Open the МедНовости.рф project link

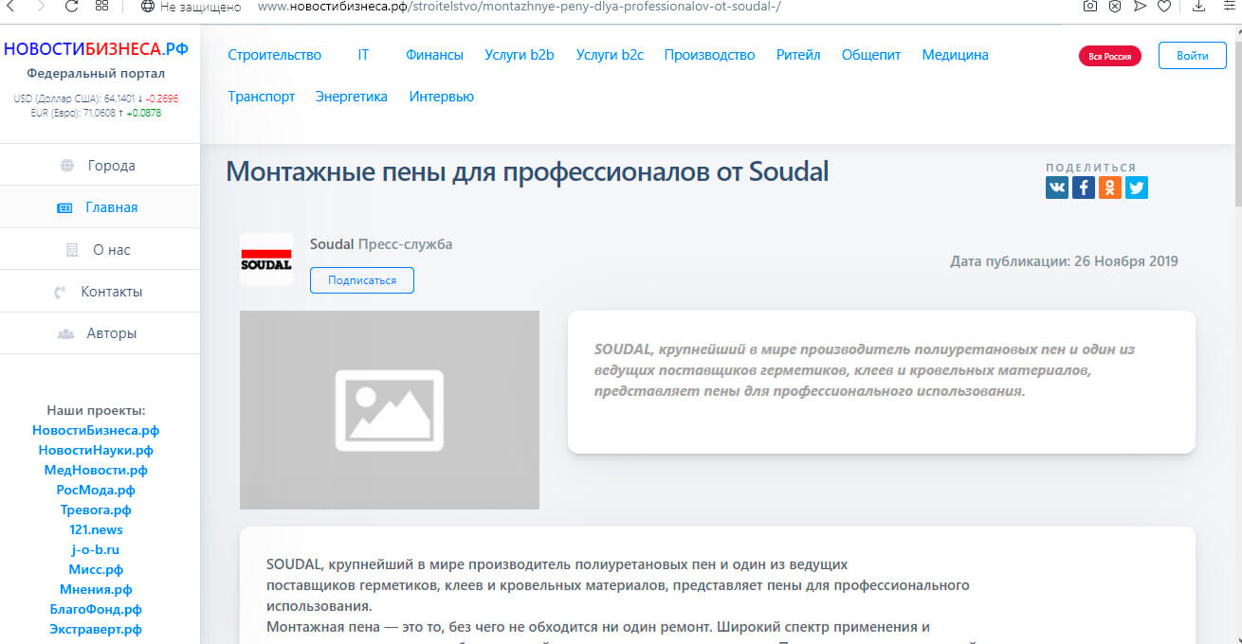(96, 470)
